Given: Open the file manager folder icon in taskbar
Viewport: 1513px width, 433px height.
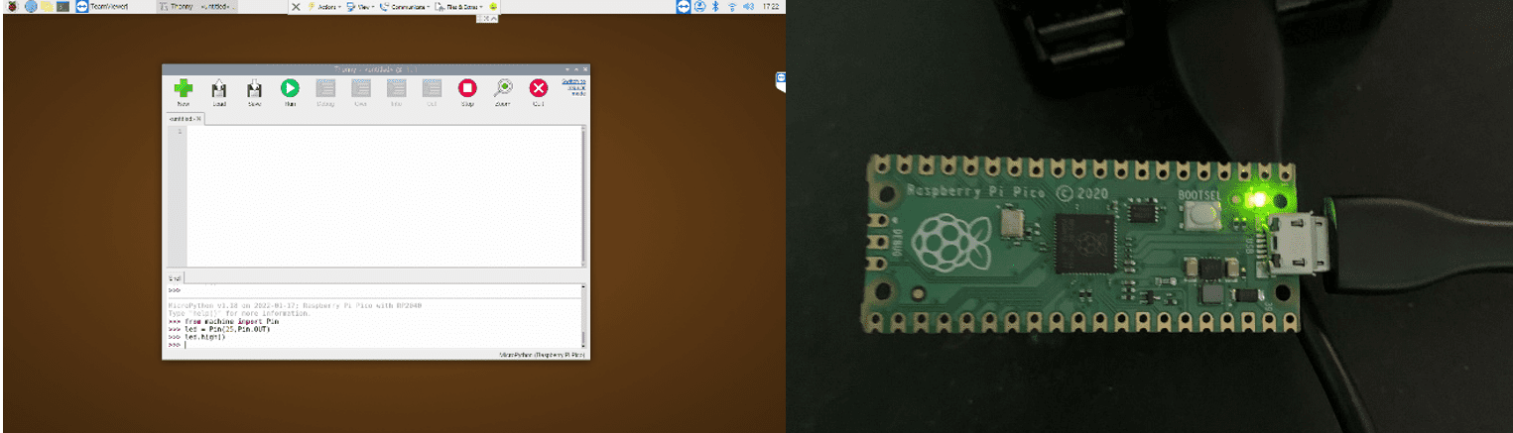Looking at the screenshot, I should click(x=47, y=6).
